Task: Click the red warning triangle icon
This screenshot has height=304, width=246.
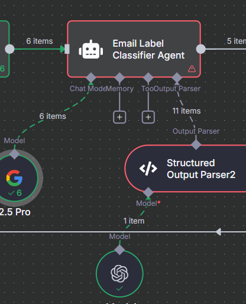Action: pos(192,69)
